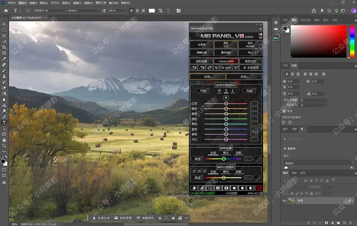Collapse the MB Panel with double arrows
The height and width of the screenshot is (226, 357).
pyautogui.click(x=257, y=24)
